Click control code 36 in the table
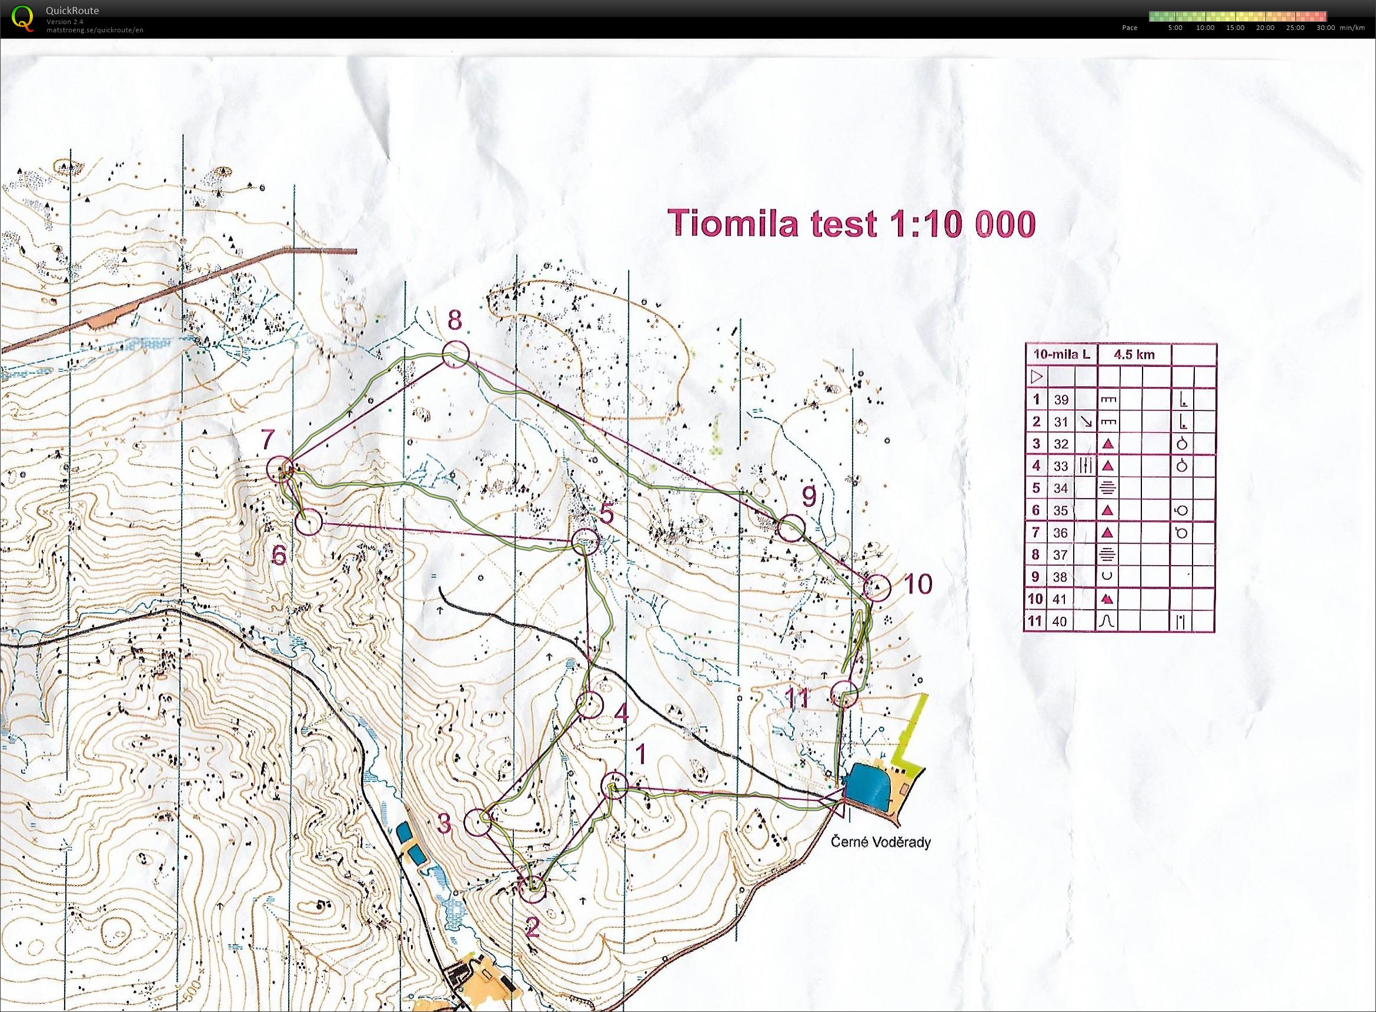1376x1012 pixels. 1061,532
